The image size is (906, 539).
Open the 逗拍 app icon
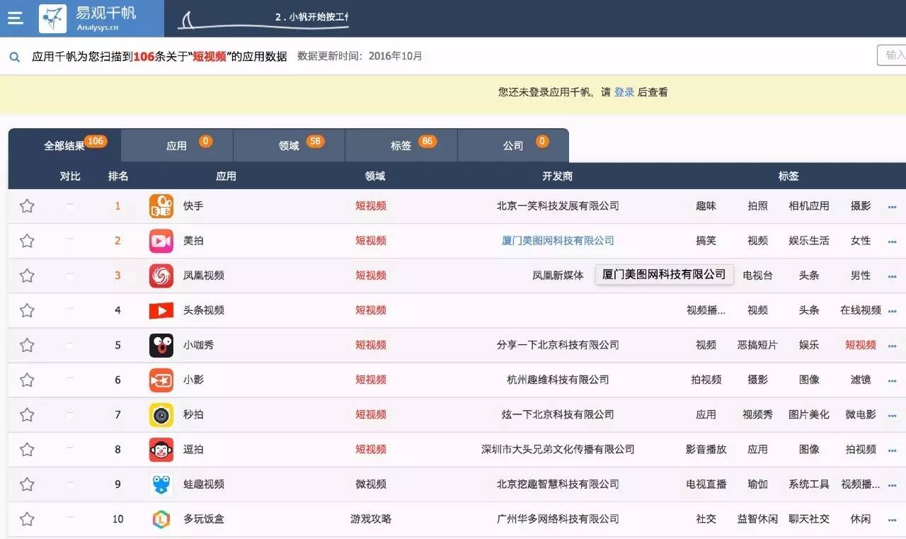[161, 449]
